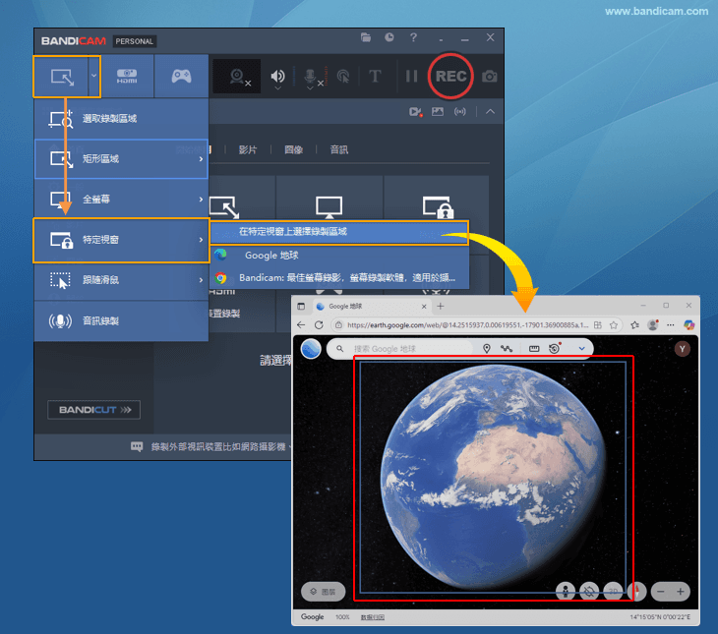Viewport: 718px width, 634px height.
Task: Pause recording with the pause button
Action: coord(411,76)
